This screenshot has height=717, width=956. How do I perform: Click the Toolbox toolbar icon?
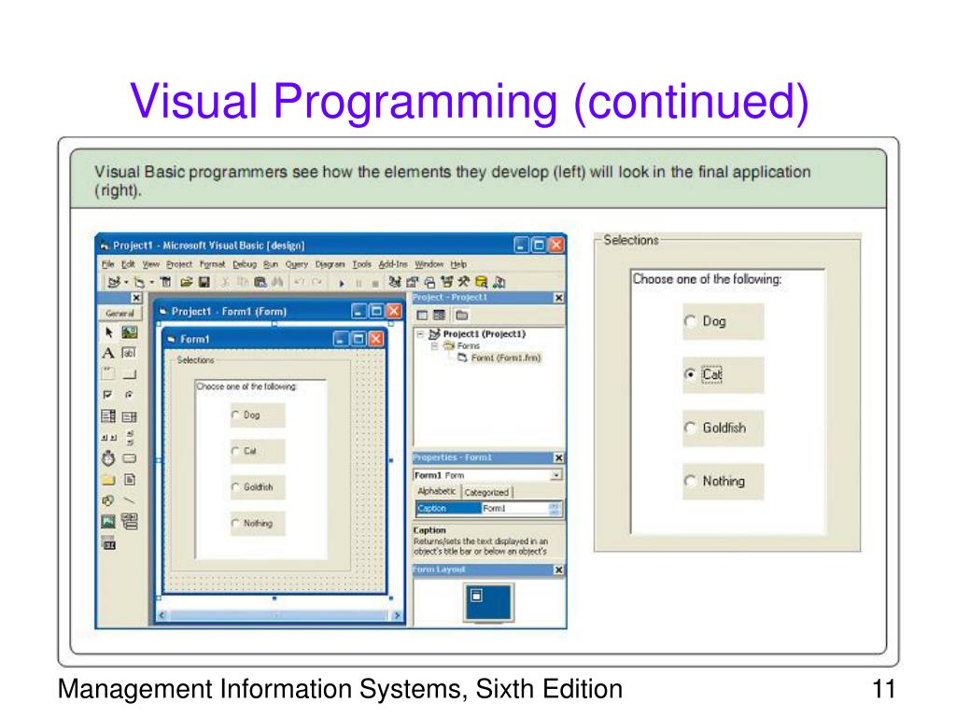[464, 282]
